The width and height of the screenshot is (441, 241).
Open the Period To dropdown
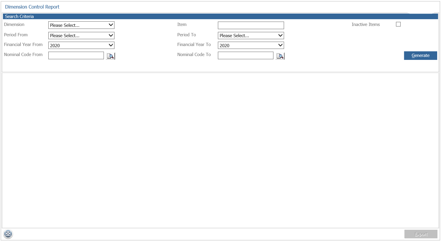[x=249, y=35]
